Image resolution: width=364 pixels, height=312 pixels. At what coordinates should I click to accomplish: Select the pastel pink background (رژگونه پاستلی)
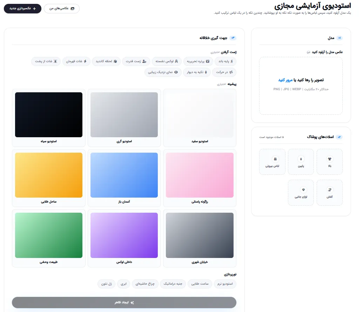click(200, 178)
